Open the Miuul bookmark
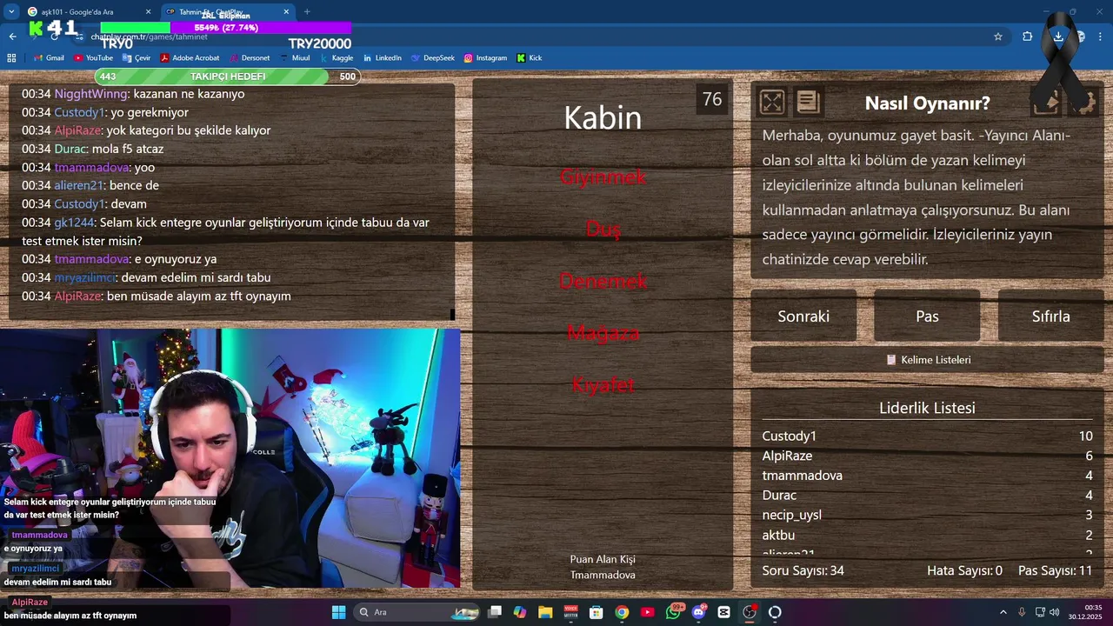1113x626 pixels. click(294, 58)
